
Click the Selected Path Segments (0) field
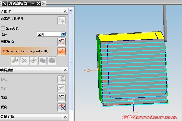coord(29,51)
